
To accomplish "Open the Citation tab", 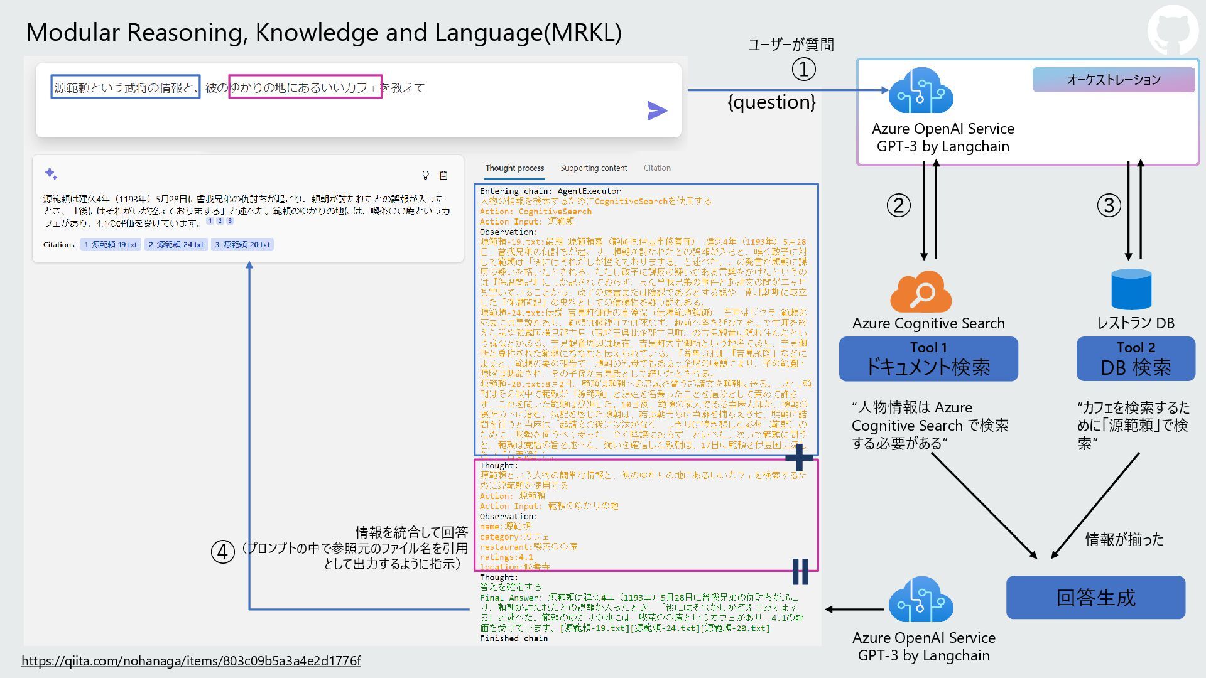I will (657, 168).
